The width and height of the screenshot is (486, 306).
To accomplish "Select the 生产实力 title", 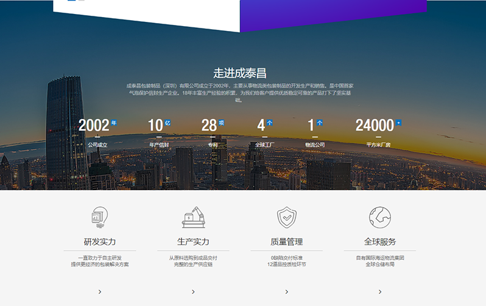I will (x=193, y=242).
